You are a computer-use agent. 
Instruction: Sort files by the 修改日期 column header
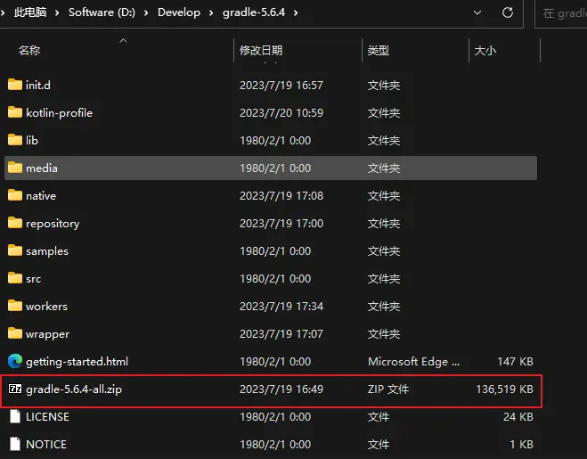261,51
